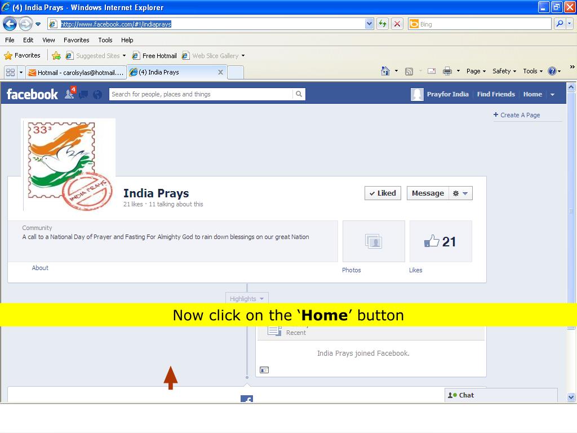The height and width of the screenshot is (433, 577).
Task: Open the tab list dropdown arrow
Action: click(21, 72)
